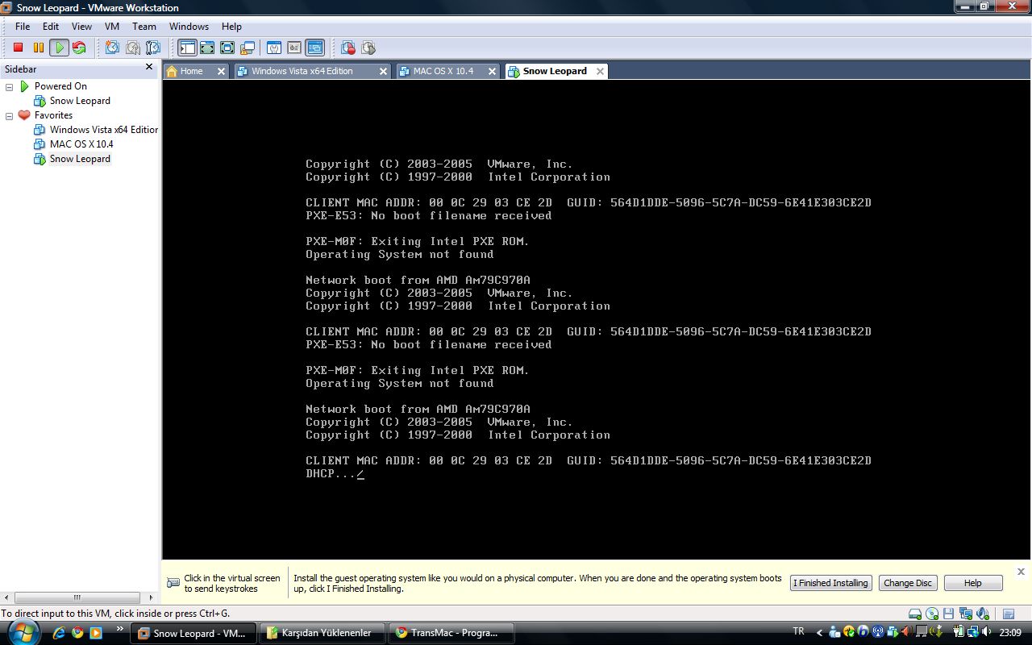Click the network adapter status icon

(965, 614)
